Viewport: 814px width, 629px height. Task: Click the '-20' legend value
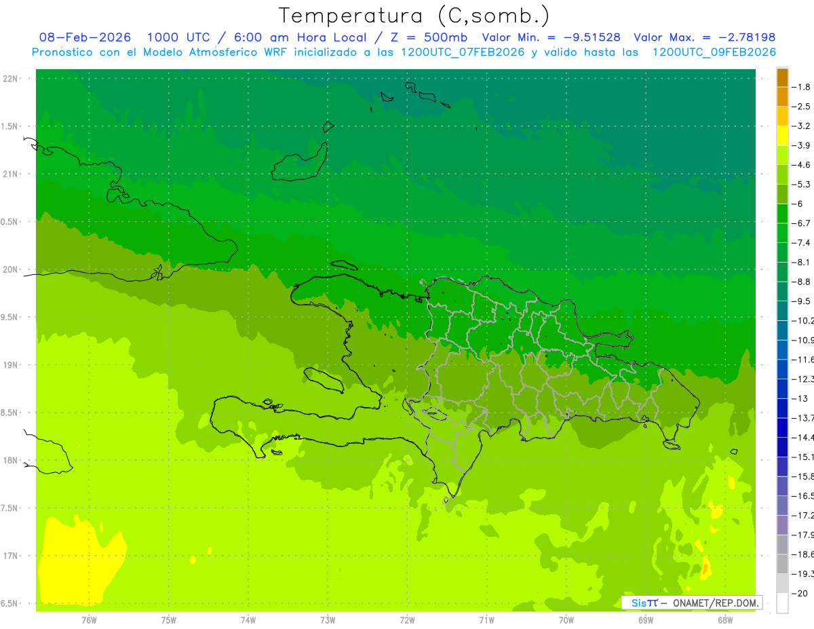[x=800, y=594]
